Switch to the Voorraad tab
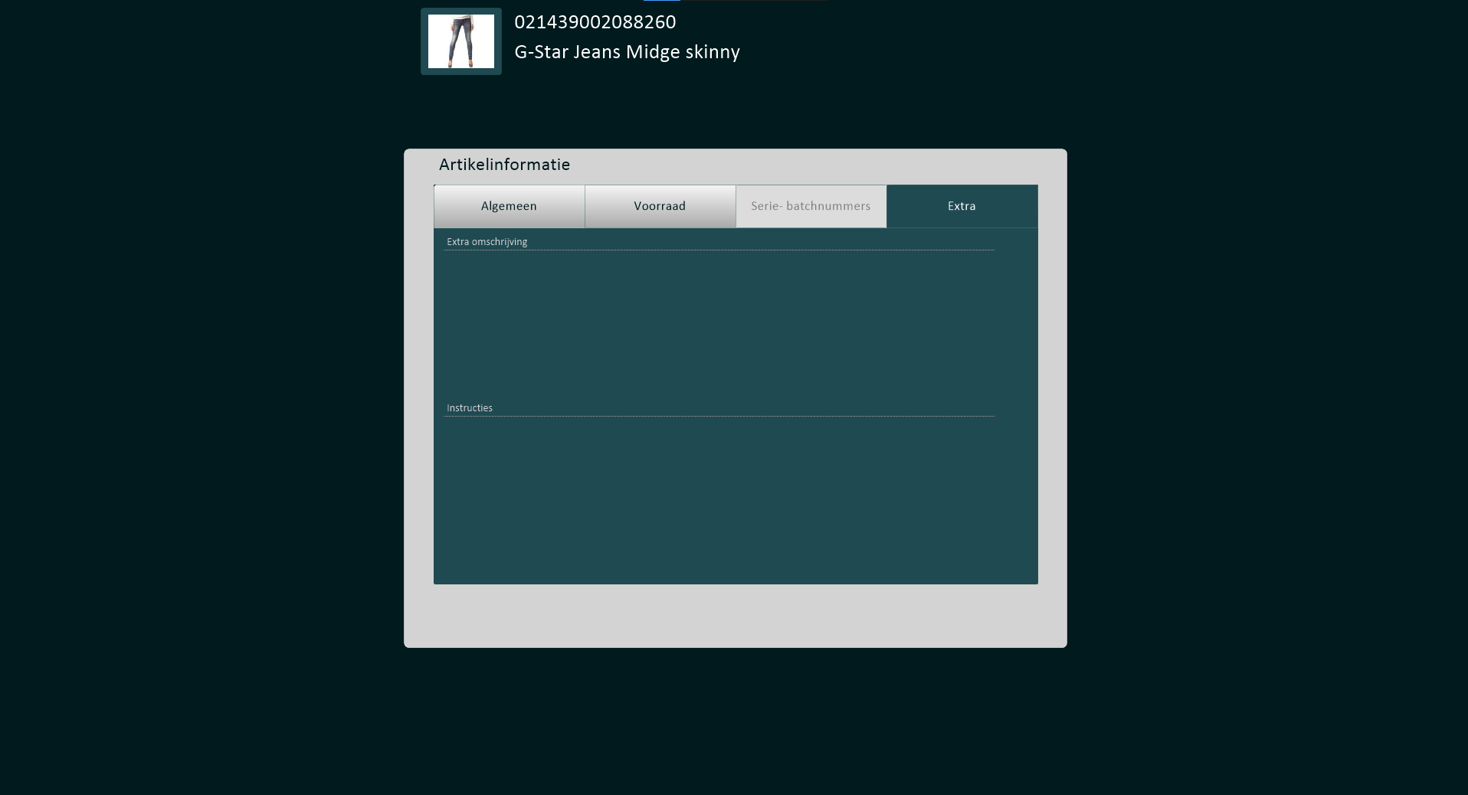The width and height of the screenshot is (1468, 795). 660,206
